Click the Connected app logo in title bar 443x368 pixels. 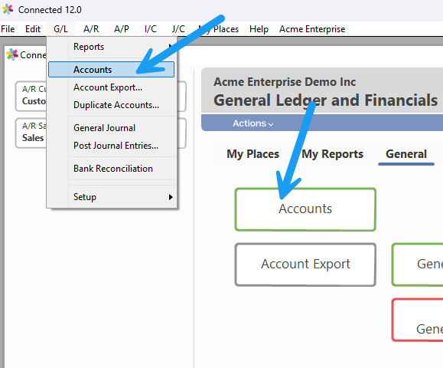(8, 9)
